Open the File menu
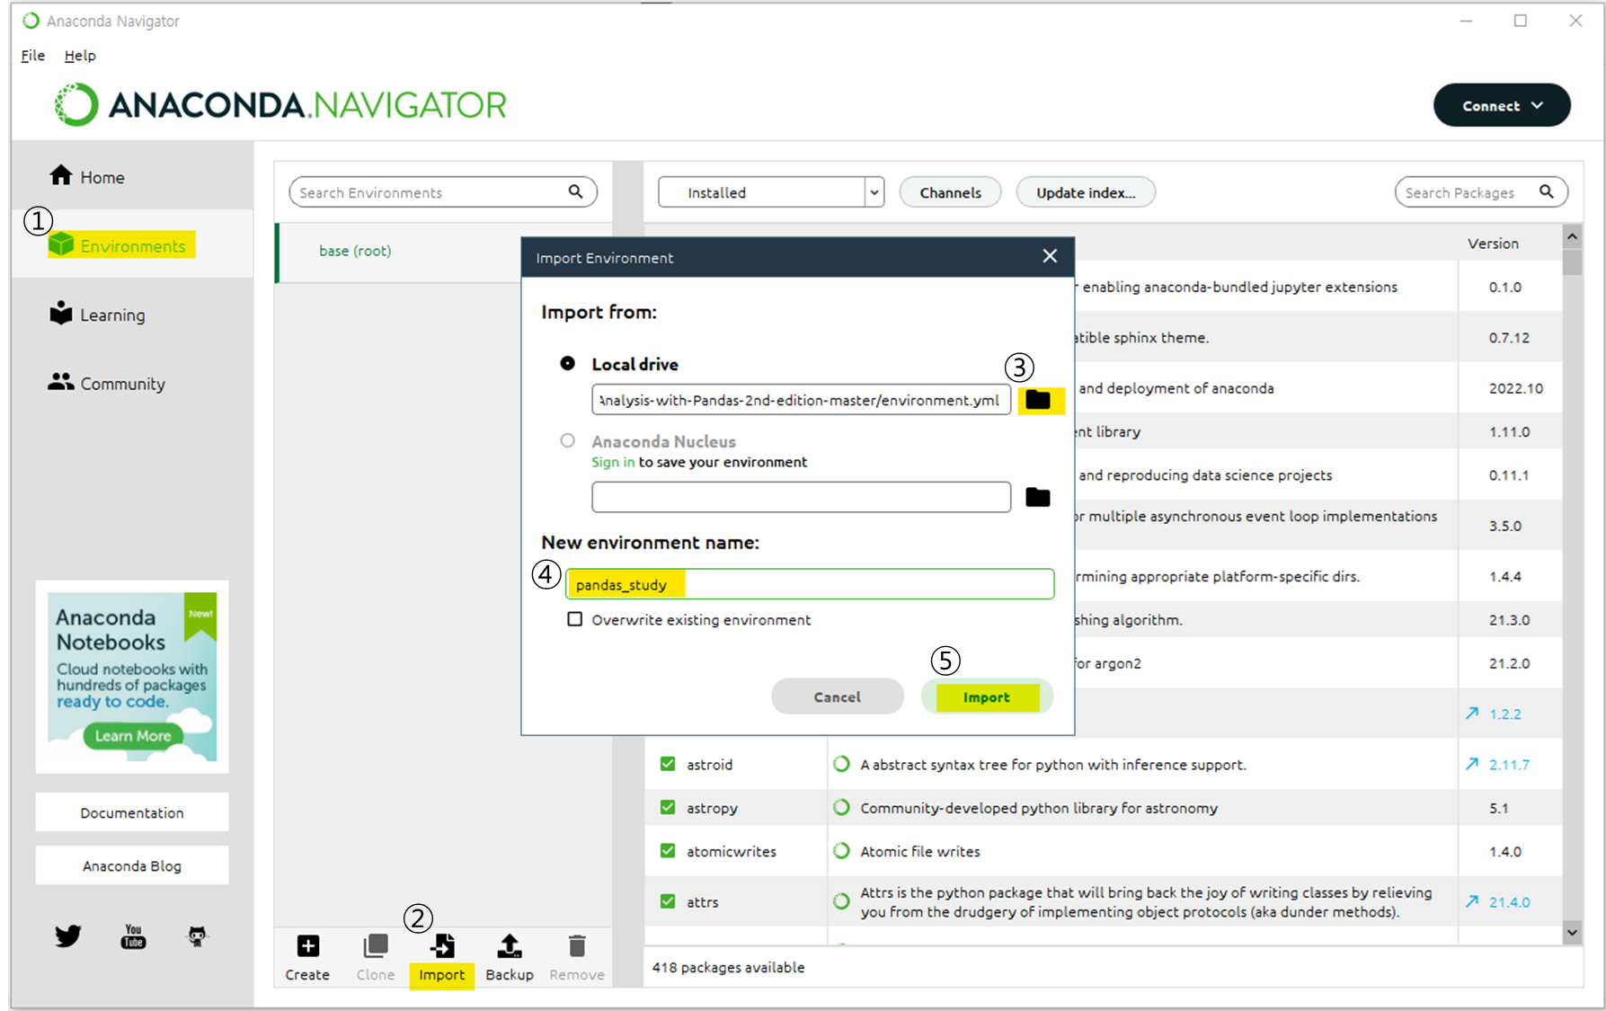Viewport: 1606px width, 1011px height. coord(33,56)
